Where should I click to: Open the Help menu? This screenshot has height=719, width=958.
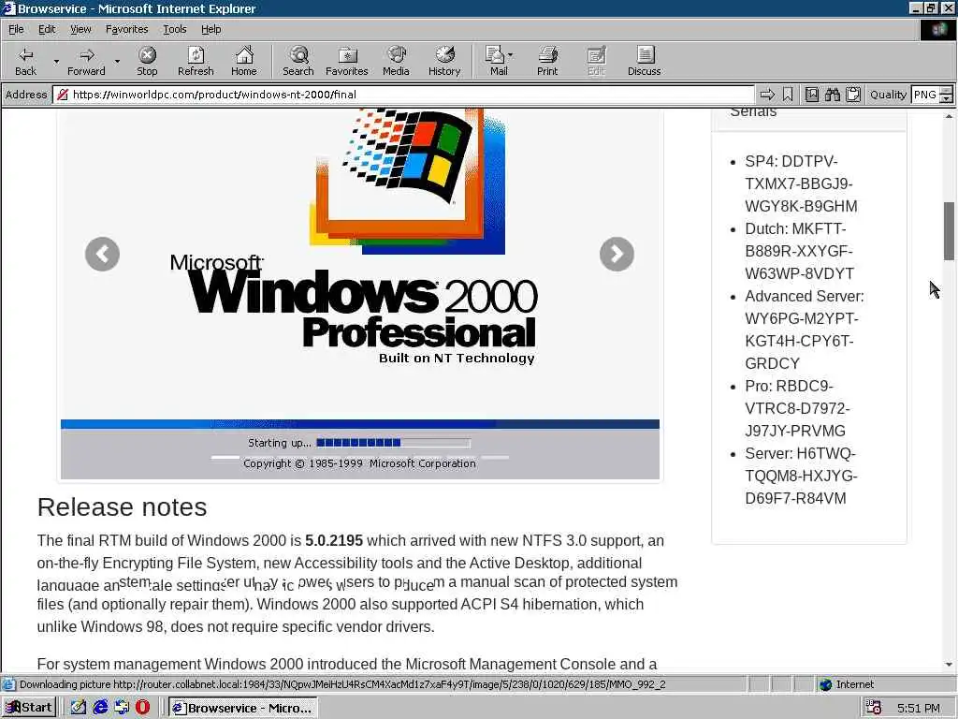210,29
